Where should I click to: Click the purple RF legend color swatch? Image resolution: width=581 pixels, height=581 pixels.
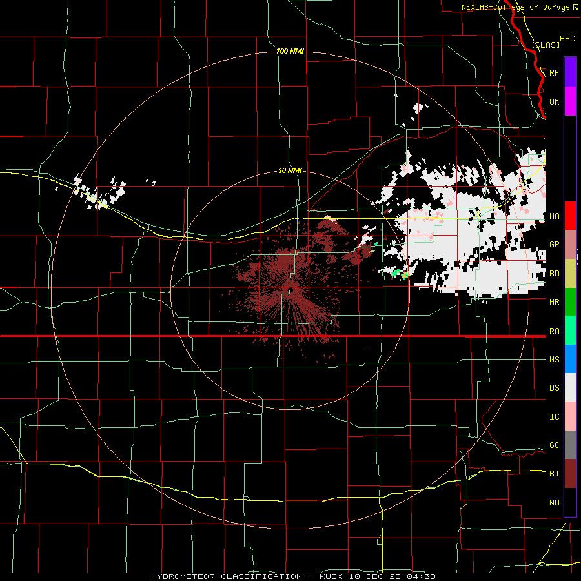tap(570, 72)
